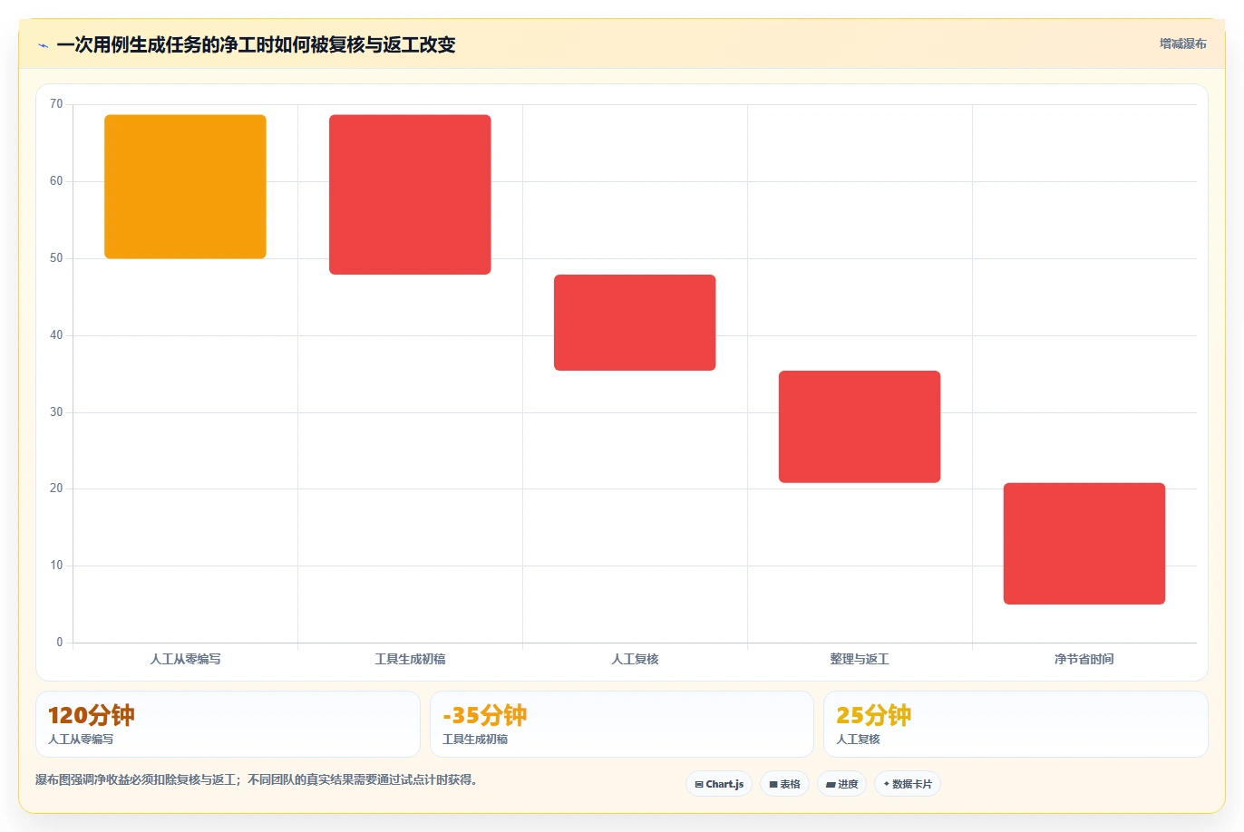Click x-axis label 工具生成初稿
The image size is (1244, 832).
point(410,659)
